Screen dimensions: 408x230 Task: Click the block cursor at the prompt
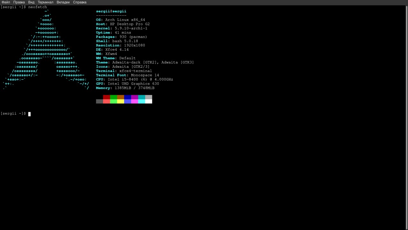(x=29, y=114)
